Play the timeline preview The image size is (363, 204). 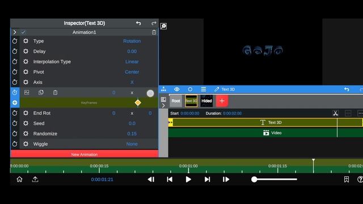[188, 180]
